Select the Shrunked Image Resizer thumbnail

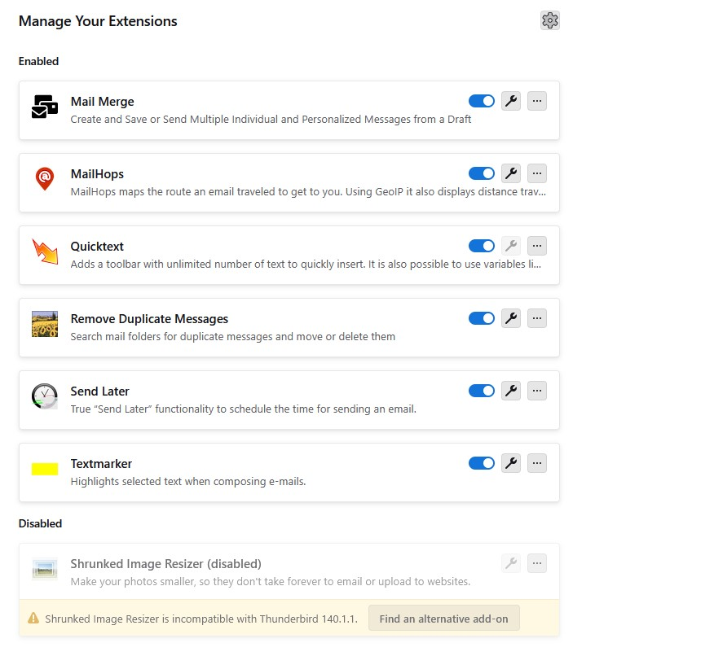coord(45,568)
